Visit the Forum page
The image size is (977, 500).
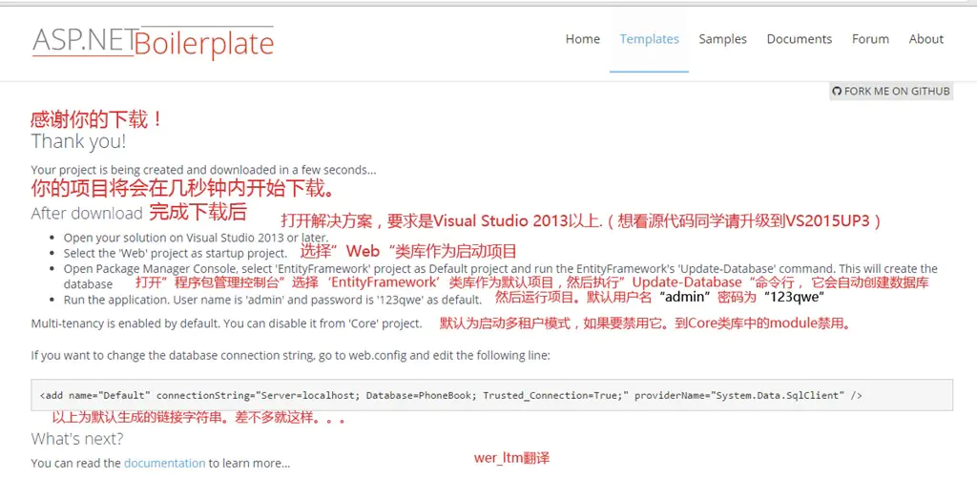coord(870,39)
